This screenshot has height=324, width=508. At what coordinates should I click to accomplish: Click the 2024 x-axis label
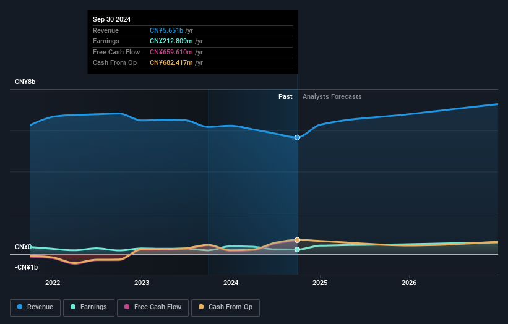(231, 283)
